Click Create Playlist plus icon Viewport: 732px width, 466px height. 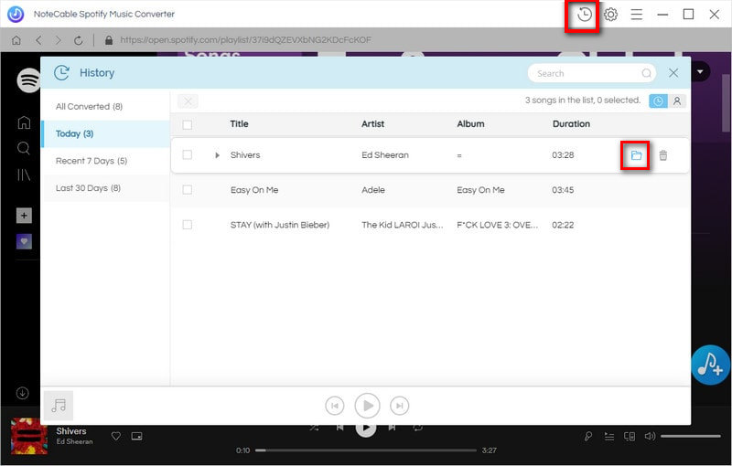point(25,216)
